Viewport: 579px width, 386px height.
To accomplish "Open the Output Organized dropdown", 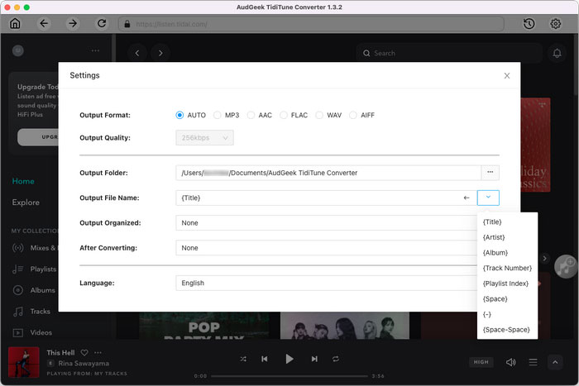I will [327, 223].
